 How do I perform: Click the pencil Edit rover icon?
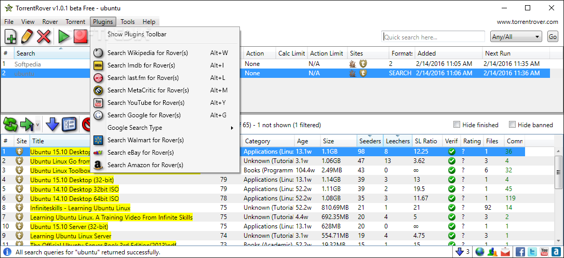pyautogui.click(x=27, y=37)
